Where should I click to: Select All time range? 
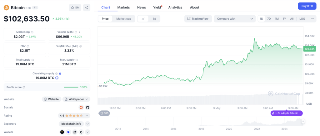tap(292, 19)
